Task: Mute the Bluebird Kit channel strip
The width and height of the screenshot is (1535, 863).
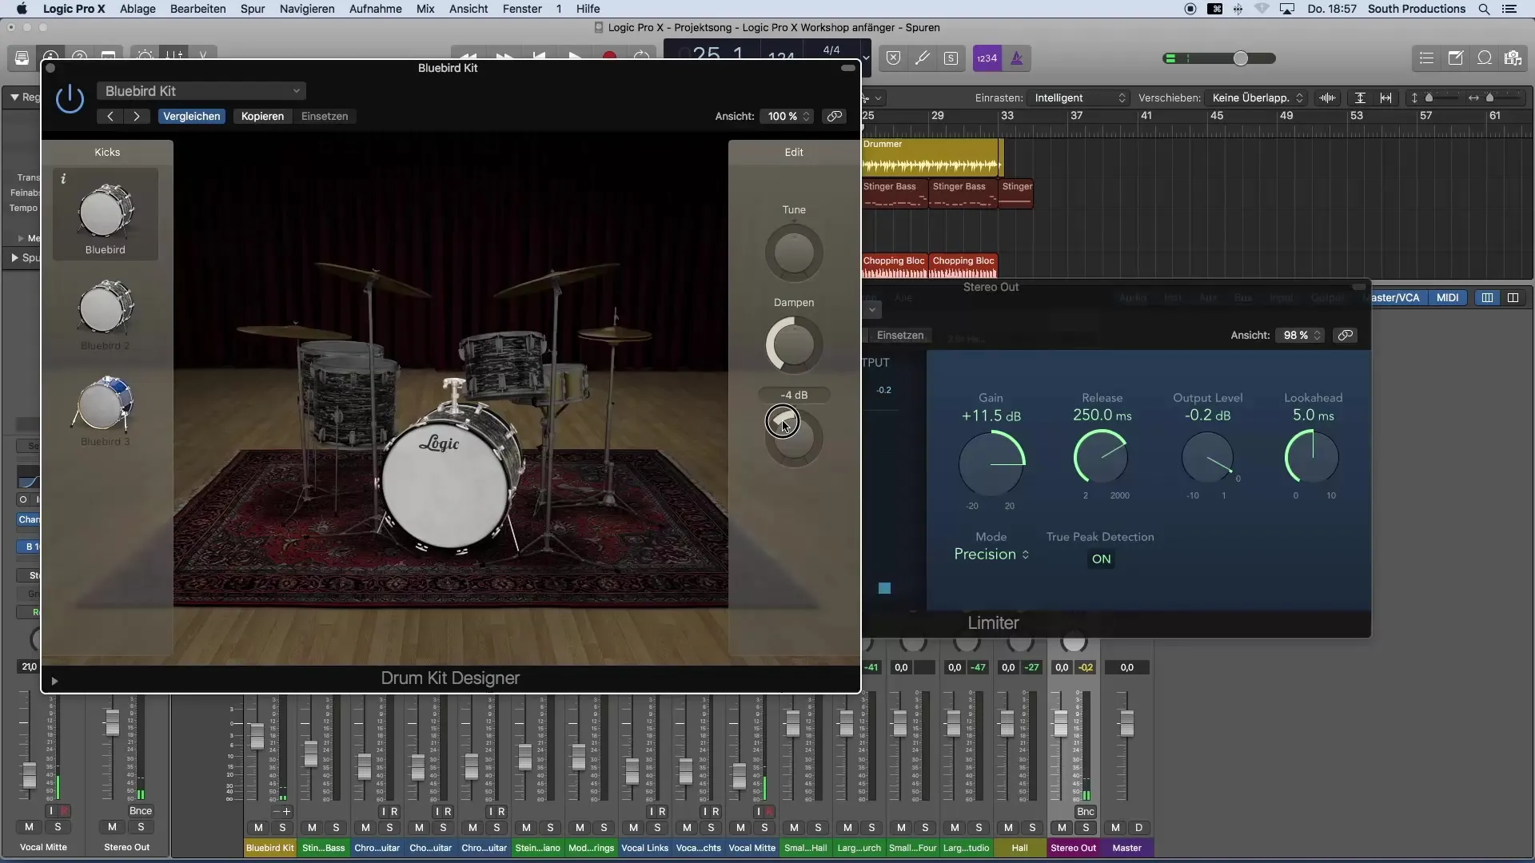Action: 258,828
